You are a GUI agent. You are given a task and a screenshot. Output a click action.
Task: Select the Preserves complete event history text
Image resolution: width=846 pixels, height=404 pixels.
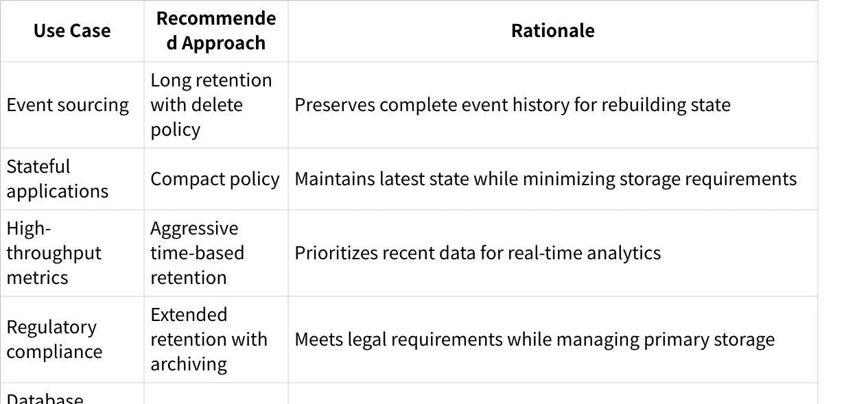(513, 105)
